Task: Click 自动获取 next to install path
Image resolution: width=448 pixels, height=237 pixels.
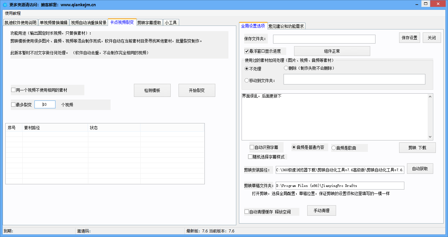Action: pos(420,168)
